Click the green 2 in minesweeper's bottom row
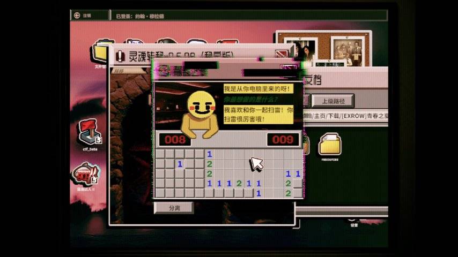Image resolution: width=458 pixels, height=257 pixels. click(x=288, y=193)
